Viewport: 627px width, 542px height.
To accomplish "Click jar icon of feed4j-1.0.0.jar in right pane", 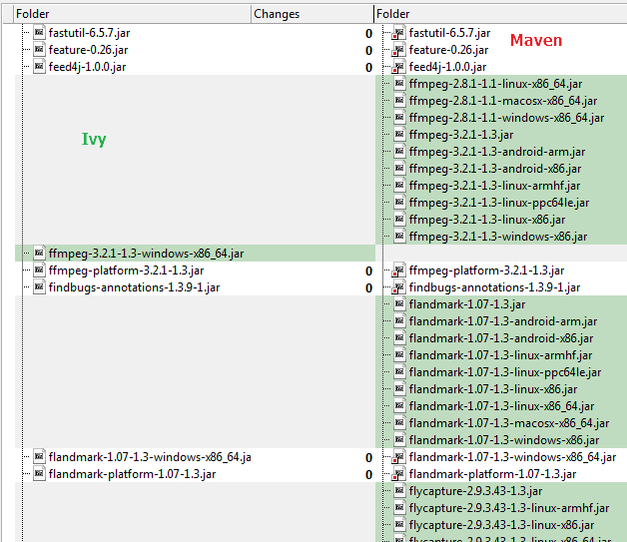I will pyautogui.click(x=398, y=66).
